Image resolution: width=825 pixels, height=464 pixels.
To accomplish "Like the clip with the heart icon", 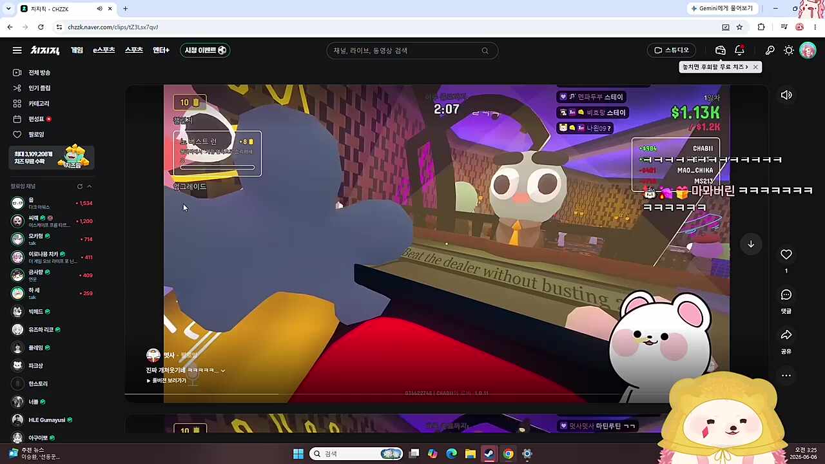I will tap(786, 255).
